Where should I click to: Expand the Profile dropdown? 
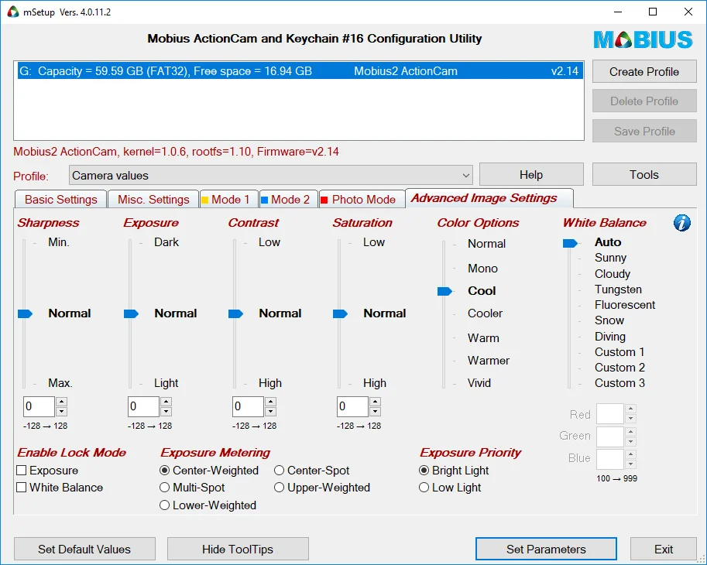pyautogui.click(x=466, y=175)
